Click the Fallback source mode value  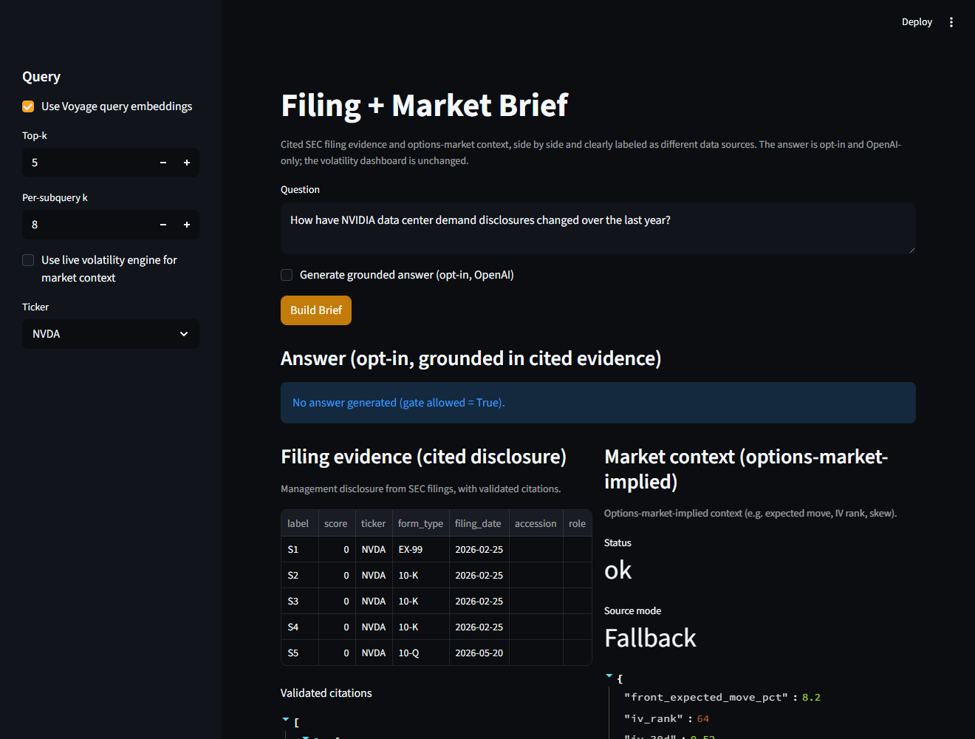pos(650,638)
